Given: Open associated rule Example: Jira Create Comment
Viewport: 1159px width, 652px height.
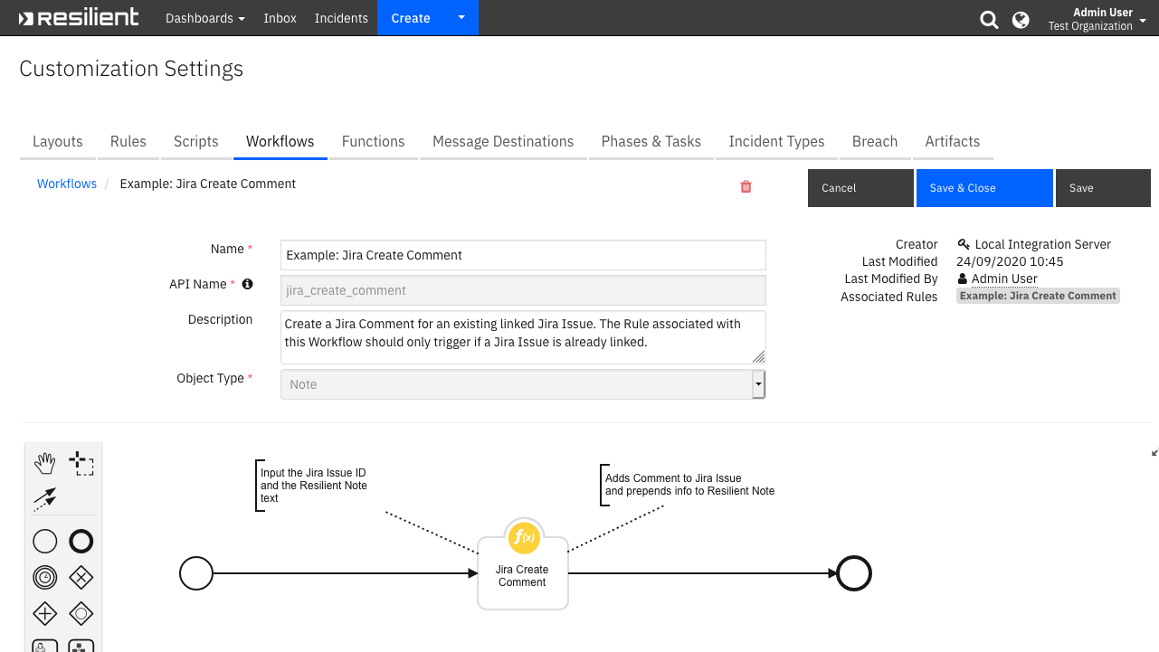Looking at the screenshot, I should coord(1038,296).
